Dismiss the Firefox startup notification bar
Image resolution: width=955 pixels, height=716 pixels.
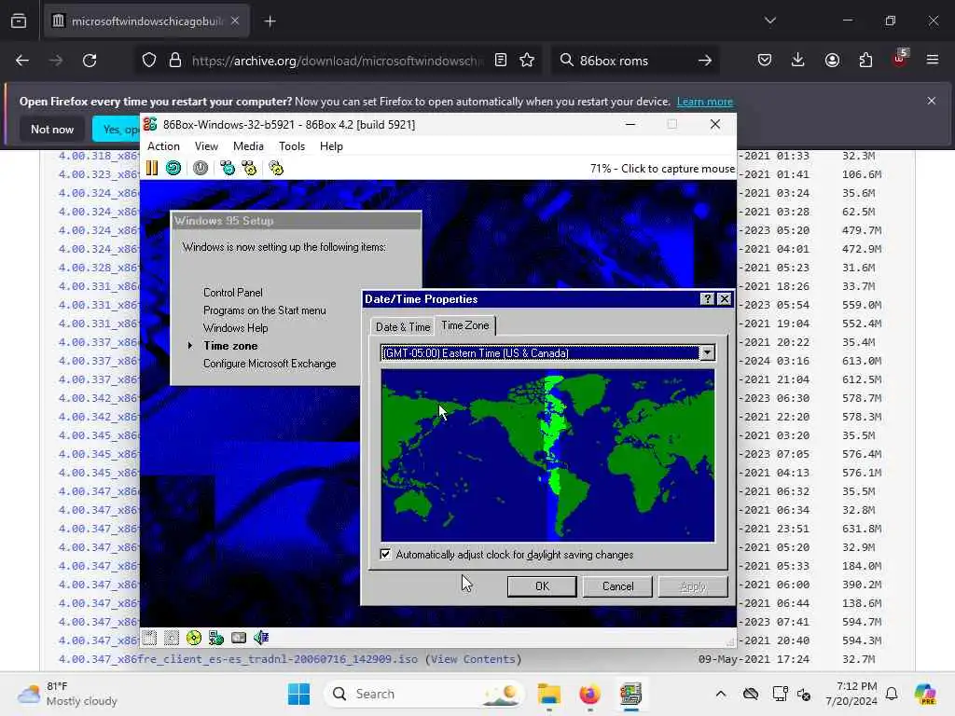(x=932, y=101)
